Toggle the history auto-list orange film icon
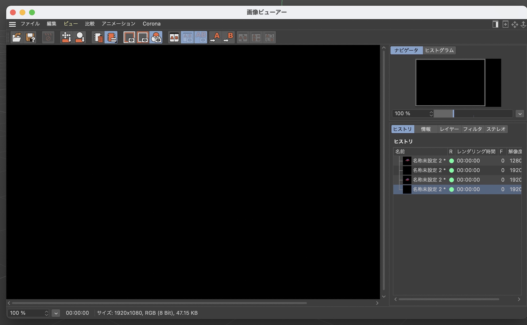Image resolution: width=527 pixels, height=325 pixels. 111,37
